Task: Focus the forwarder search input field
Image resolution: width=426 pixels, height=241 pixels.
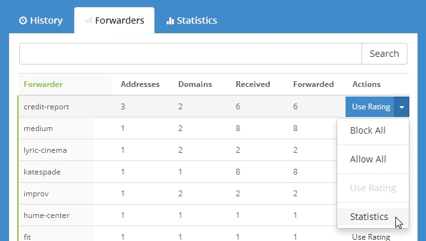Action: 190,54
